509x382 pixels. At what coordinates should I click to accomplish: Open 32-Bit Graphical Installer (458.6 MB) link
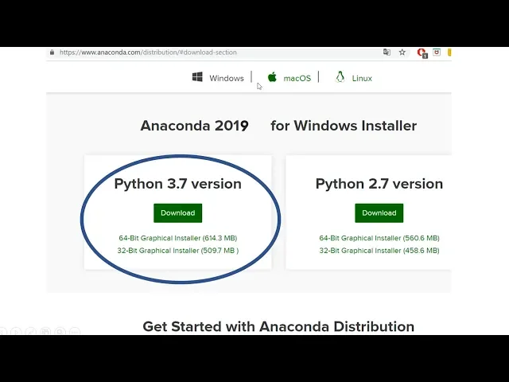[379, 251]
